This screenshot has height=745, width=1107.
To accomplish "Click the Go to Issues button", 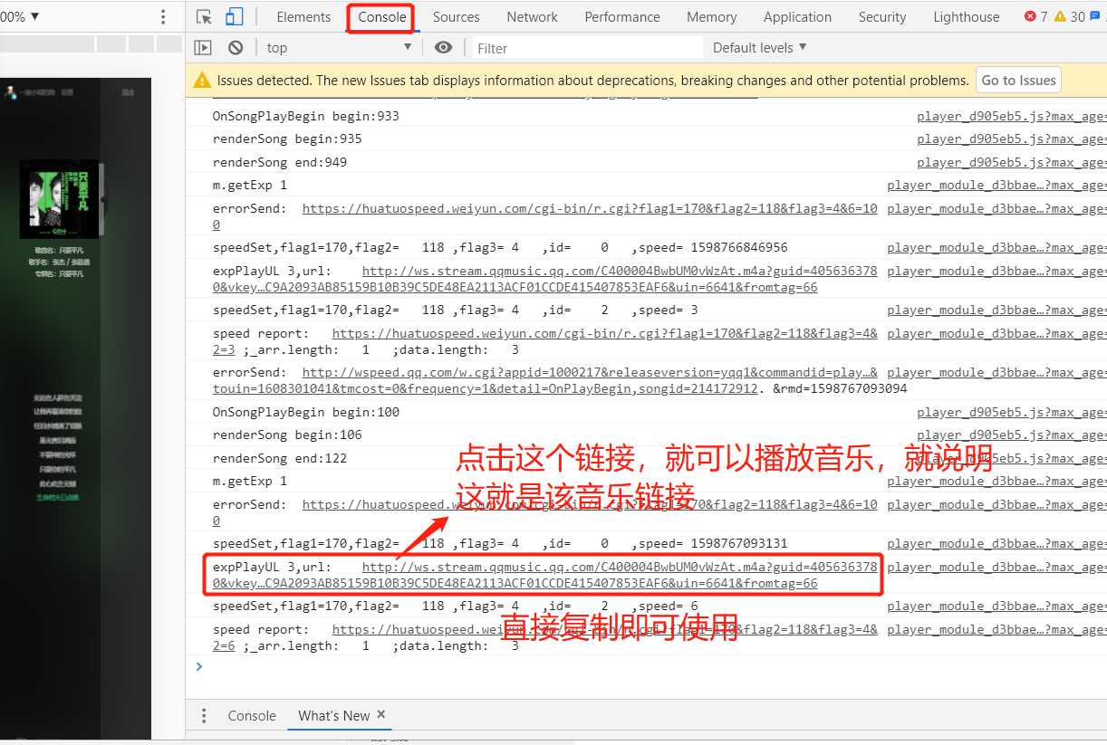I will tap(1018, 81).
